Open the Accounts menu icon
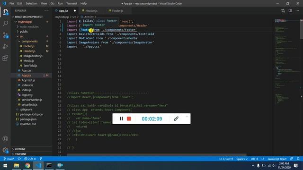This screenshot has height=170, width=303. (x=5, y=138)
